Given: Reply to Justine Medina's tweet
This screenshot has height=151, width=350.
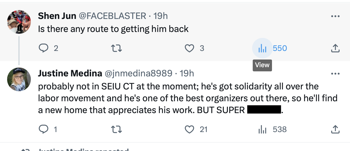Looking at the screenshot, I should coord(44,129).
